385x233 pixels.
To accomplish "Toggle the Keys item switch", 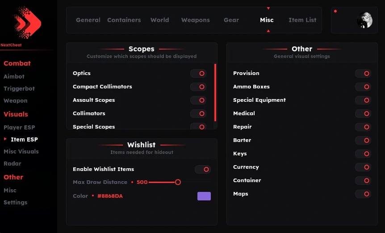I will click(x=363, y=154).
